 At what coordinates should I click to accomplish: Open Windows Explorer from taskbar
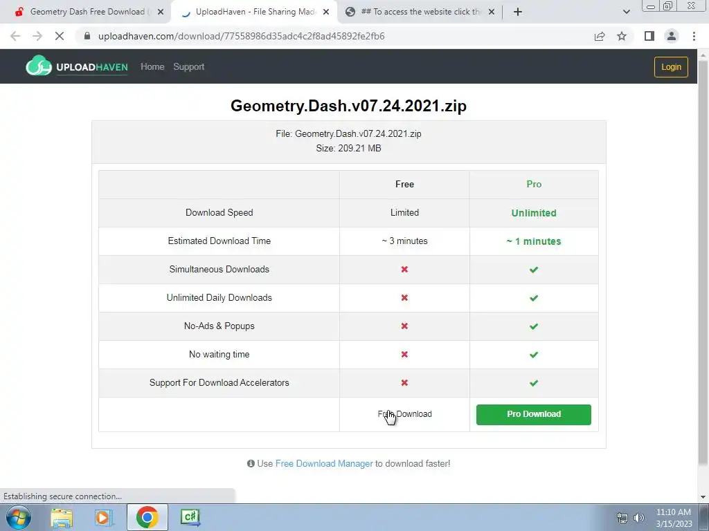tap(62, 517)
